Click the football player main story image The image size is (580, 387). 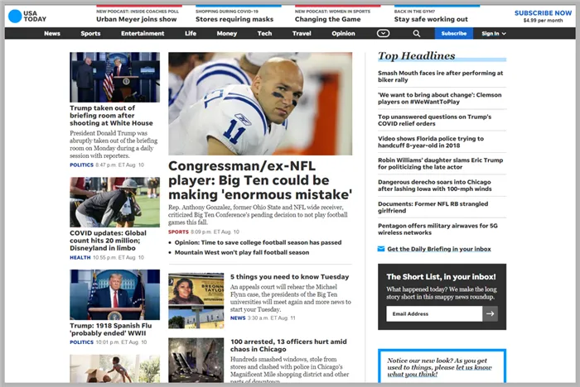(x=261, y=103)
